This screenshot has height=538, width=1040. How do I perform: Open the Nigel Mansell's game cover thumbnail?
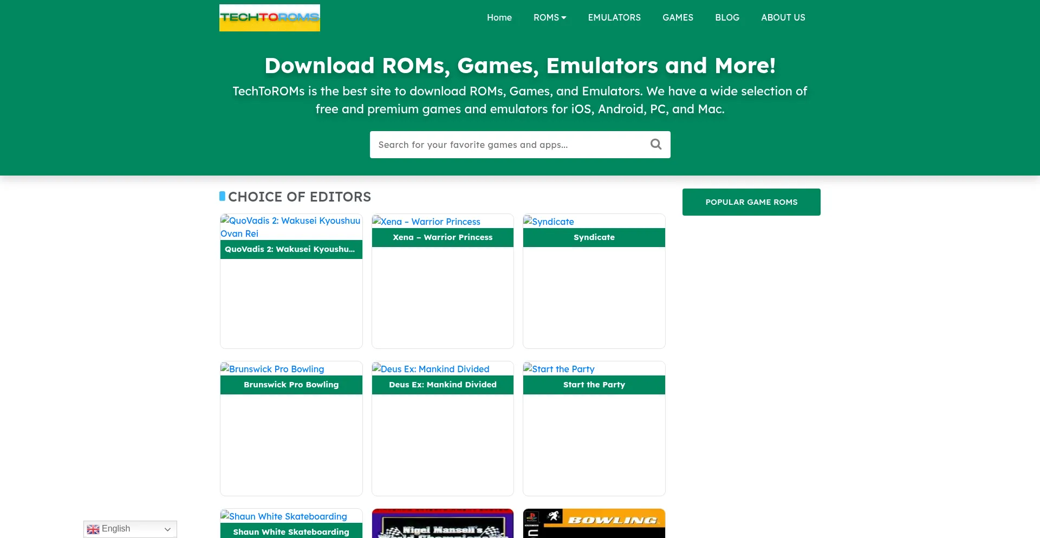443,524
